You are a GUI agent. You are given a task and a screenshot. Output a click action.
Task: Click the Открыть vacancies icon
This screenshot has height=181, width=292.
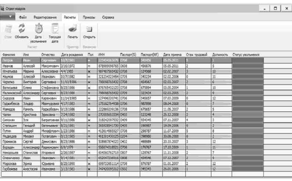pos(89,29)
